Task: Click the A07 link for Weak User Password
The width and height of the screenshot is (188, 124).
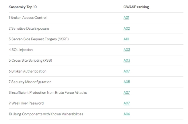Action: pos(127,103)
